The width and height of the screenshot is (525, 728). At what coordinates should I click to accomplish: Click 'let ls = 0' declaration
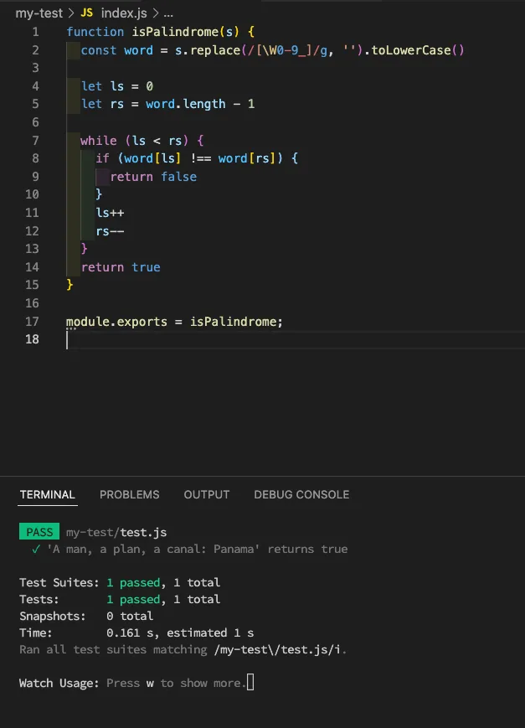[117, 86]
